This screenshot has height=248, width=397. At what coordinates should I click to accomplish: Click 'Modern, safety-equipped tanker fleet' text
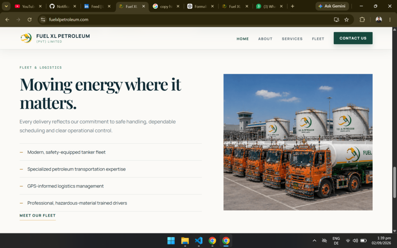(x=66, y=152)
